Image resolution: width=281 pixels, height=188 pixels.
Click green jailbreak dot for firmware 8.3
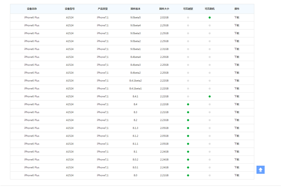pos(188,112)
